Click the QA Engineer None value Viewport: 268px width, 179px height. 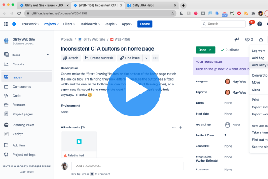click(x=232, y=125)
